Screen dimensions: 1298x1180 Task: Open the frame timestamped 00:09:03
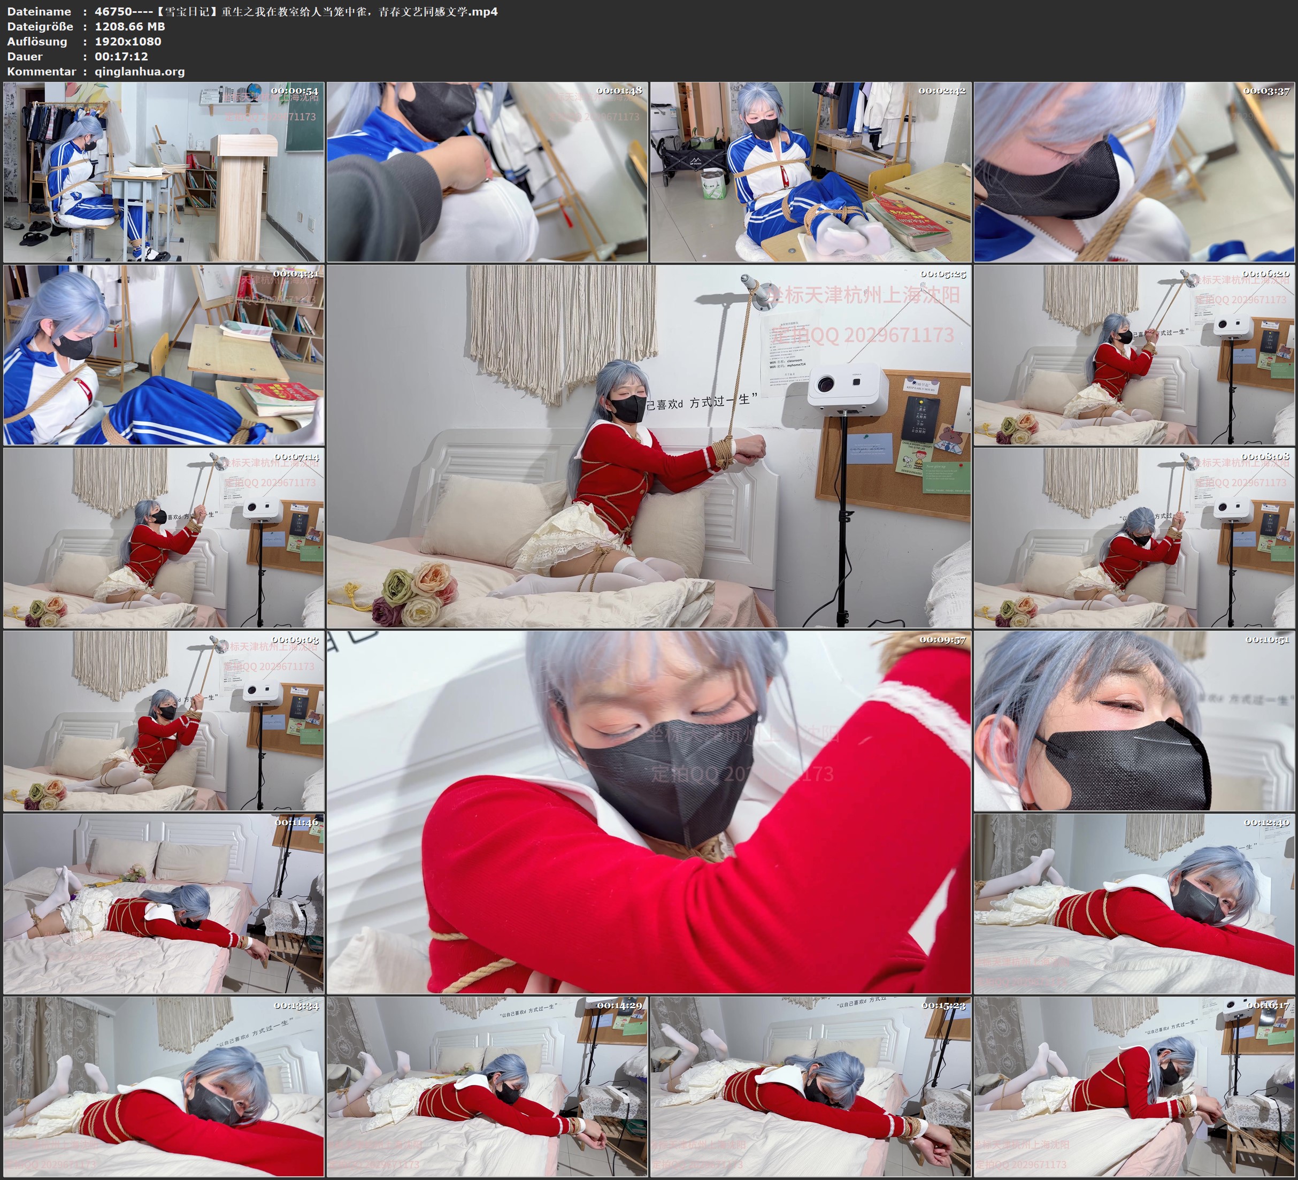(164, 721)
